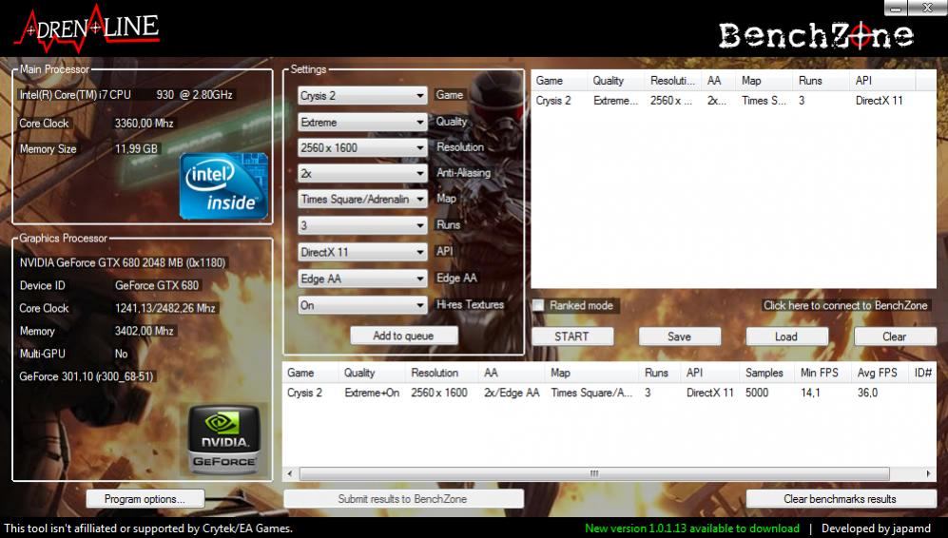
Task: Click the 2x/Edge AA cell in results
Action: click(512, 393)
